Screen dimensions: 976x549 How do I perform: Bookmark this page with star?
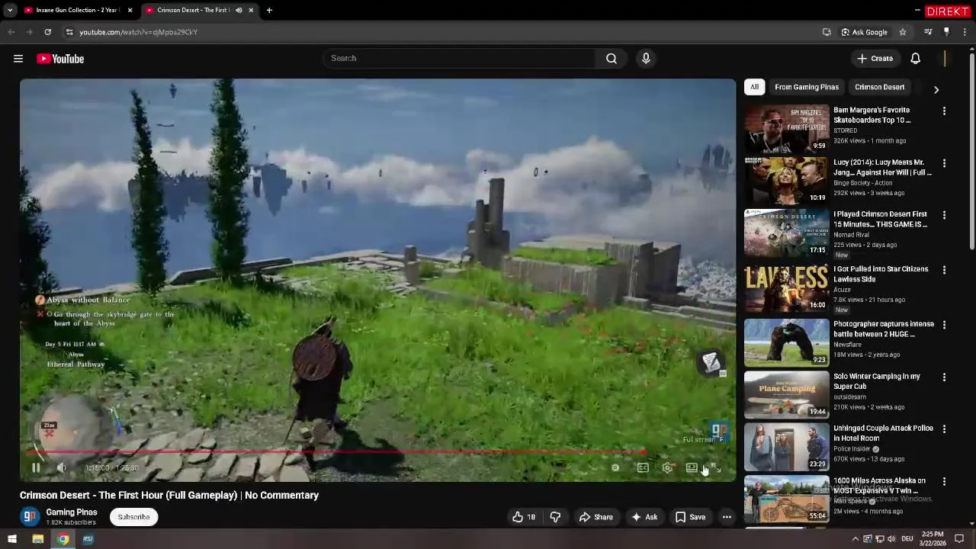coord(903,32)
